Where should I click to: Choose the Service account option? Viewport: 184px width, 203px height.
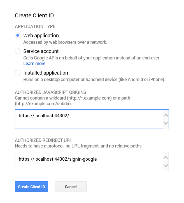pos(18,51)
